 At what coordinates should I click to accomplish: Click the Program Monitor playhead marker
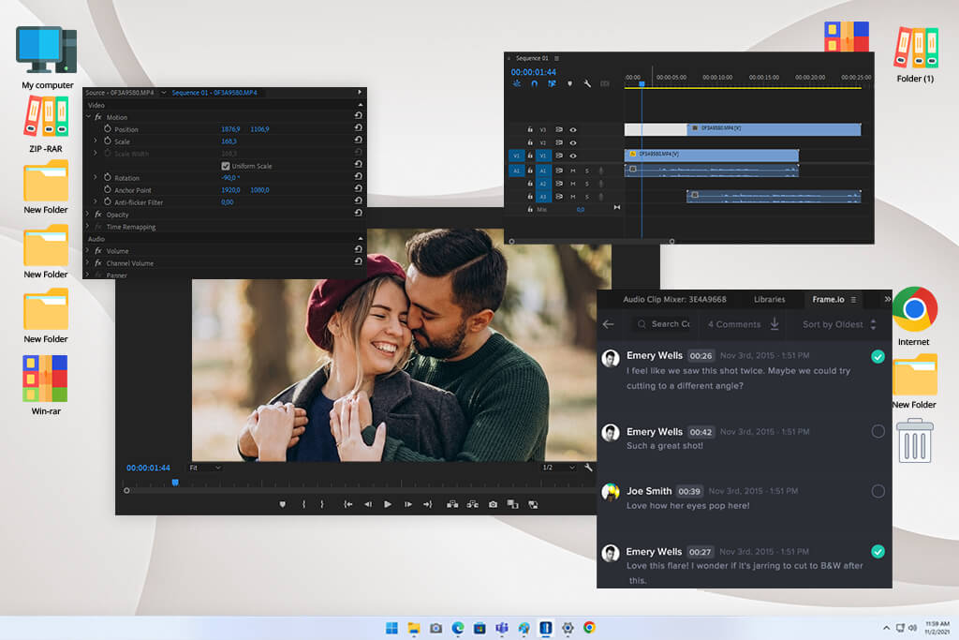pos(175,483)
